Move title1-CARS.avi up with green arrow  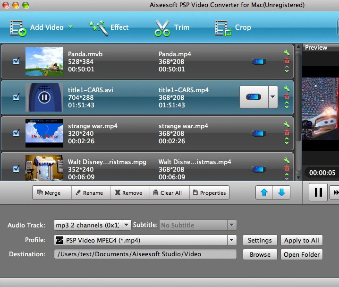tap(287, 103)
